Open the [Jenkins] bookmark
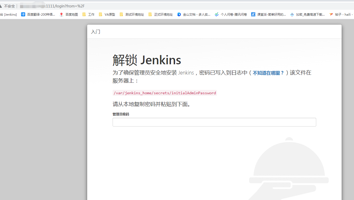The image size is (354, 200). [x=8, y=15]
